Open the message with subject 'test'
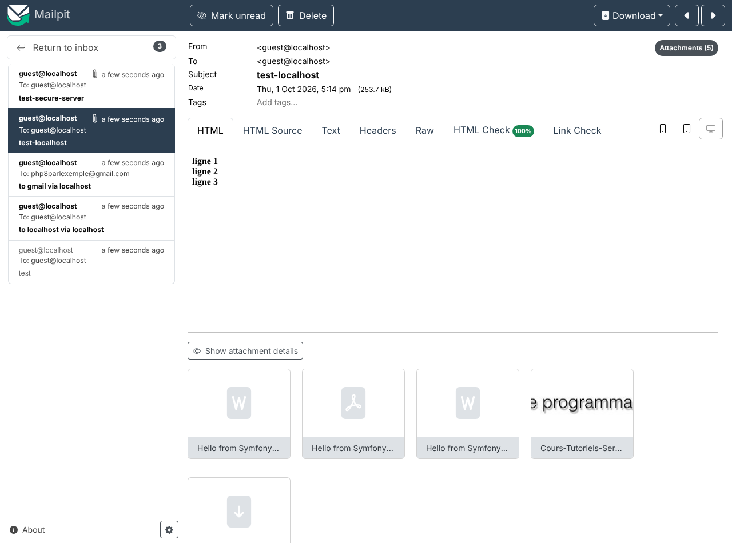 [x=91, y=262]
